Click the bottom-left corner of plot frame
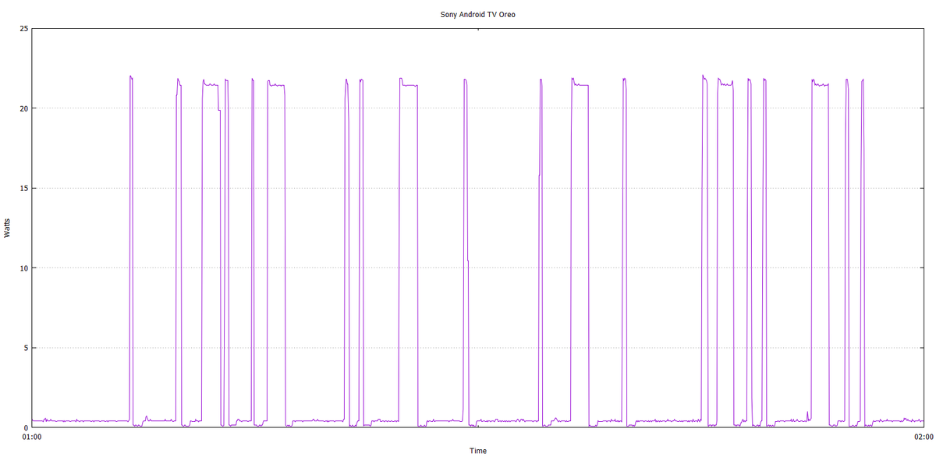 point(31,427)
